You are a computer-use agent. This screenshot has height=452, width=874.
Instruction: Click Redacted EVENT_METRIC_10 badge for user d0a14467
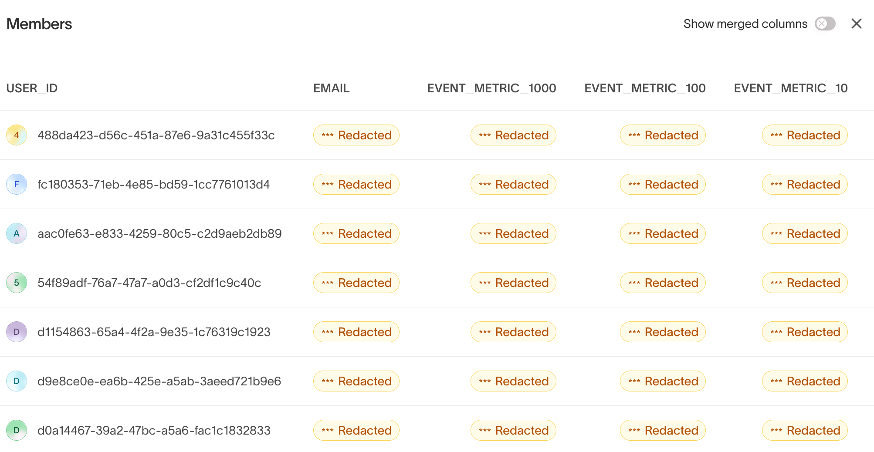[805, 430]
